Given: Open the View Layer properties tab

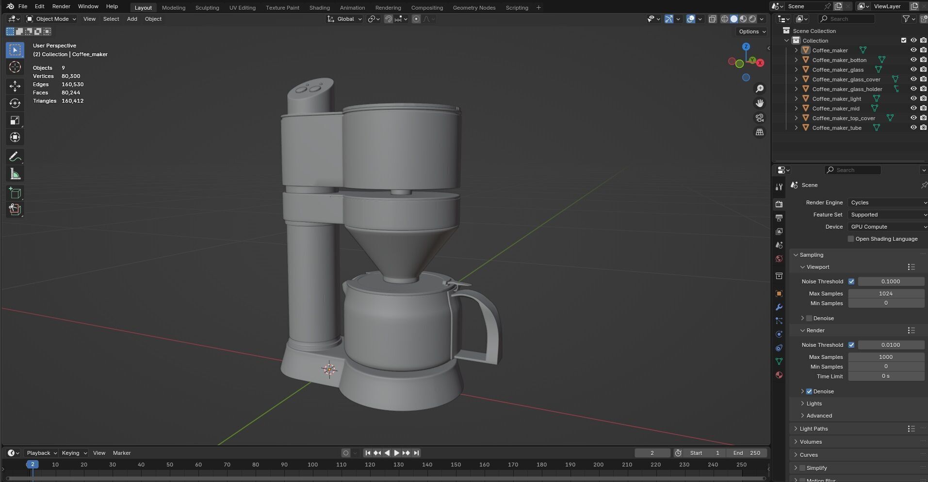Looking at the screenshot, I should click(x=779, y=232).
